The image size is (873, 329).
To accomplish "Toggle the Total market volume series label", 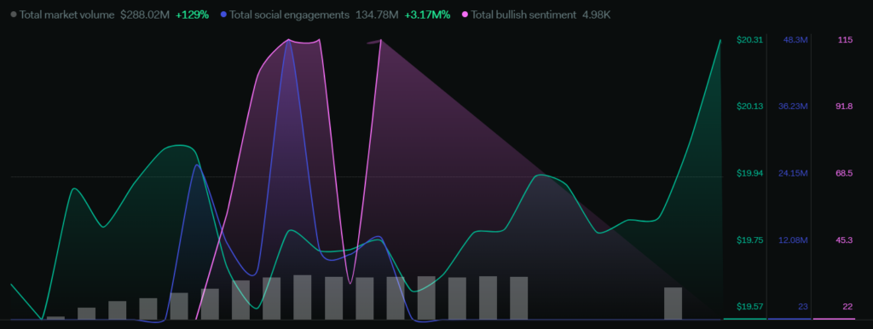I will (67, 15).
